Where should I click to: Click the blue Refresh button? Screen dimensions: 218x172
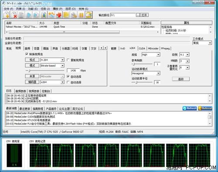[190, 108]
